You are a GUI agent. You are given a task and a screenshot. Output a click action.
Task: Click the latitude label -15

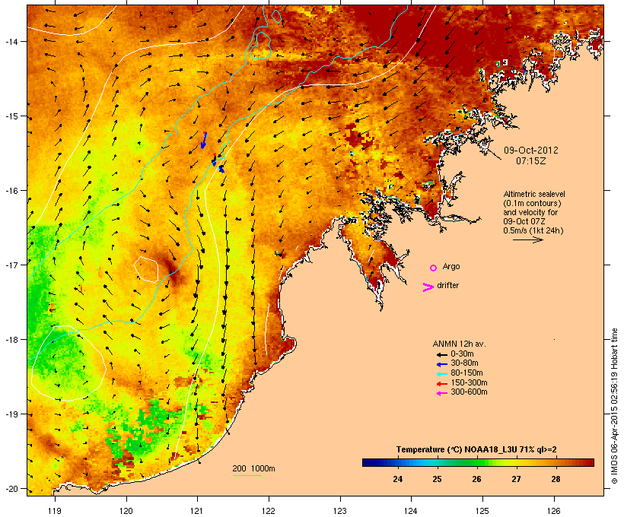click(11, 116)
